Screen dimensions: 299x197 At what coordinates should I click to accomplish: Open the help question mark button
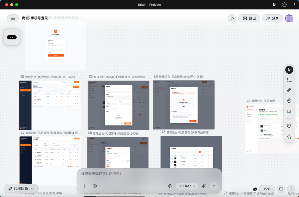click(x=291, y=189)
